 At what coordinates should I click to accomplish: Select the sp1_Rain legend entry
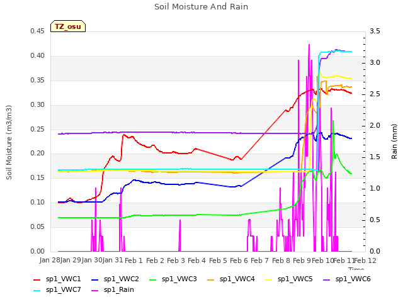click(x=113, y=290)
